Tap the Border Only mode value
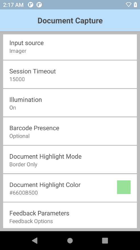The width and height of the screenshot is (140, 250). [23, 164]
